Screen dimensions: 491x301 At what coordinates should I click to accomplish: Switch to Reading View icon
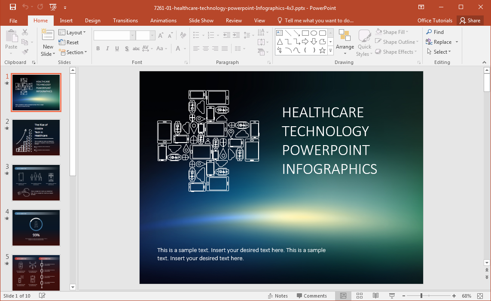click(x=376, y=296)
